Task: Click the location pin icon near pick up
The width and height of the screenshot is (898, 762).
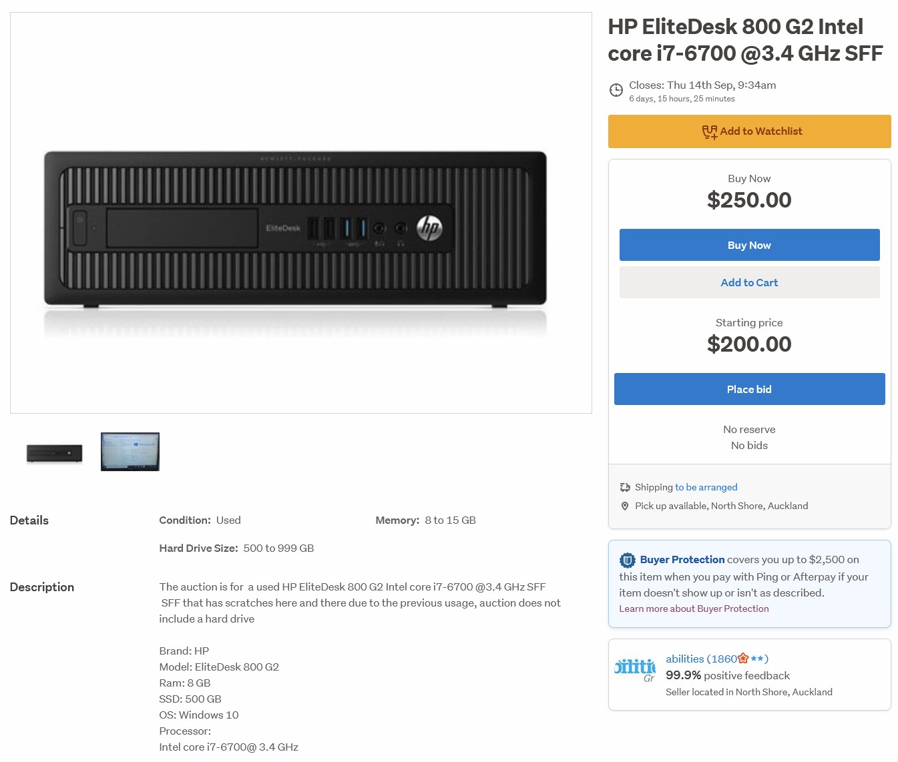Action: click(625, 506)
